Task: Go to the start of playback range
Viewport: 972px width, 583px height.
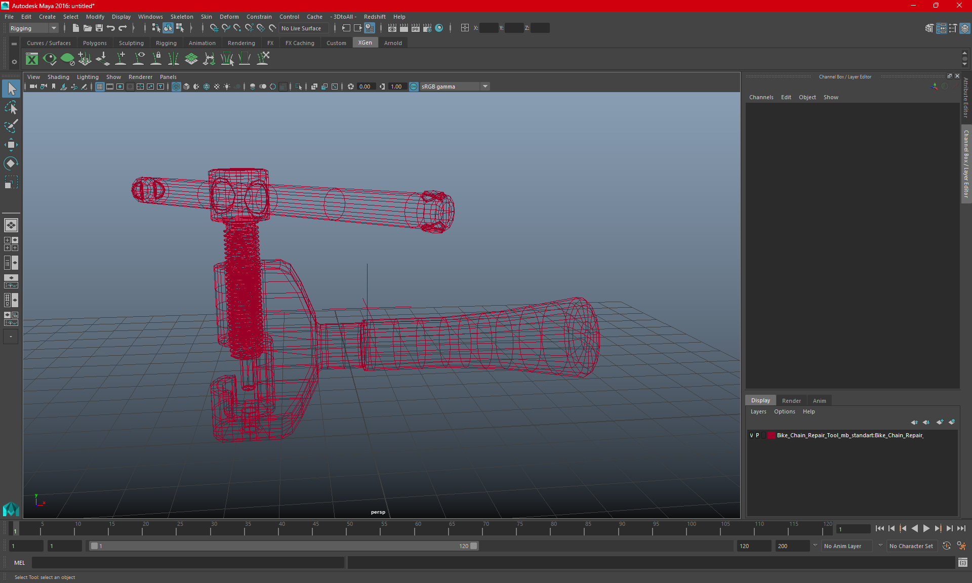Action: pos(880,528)
